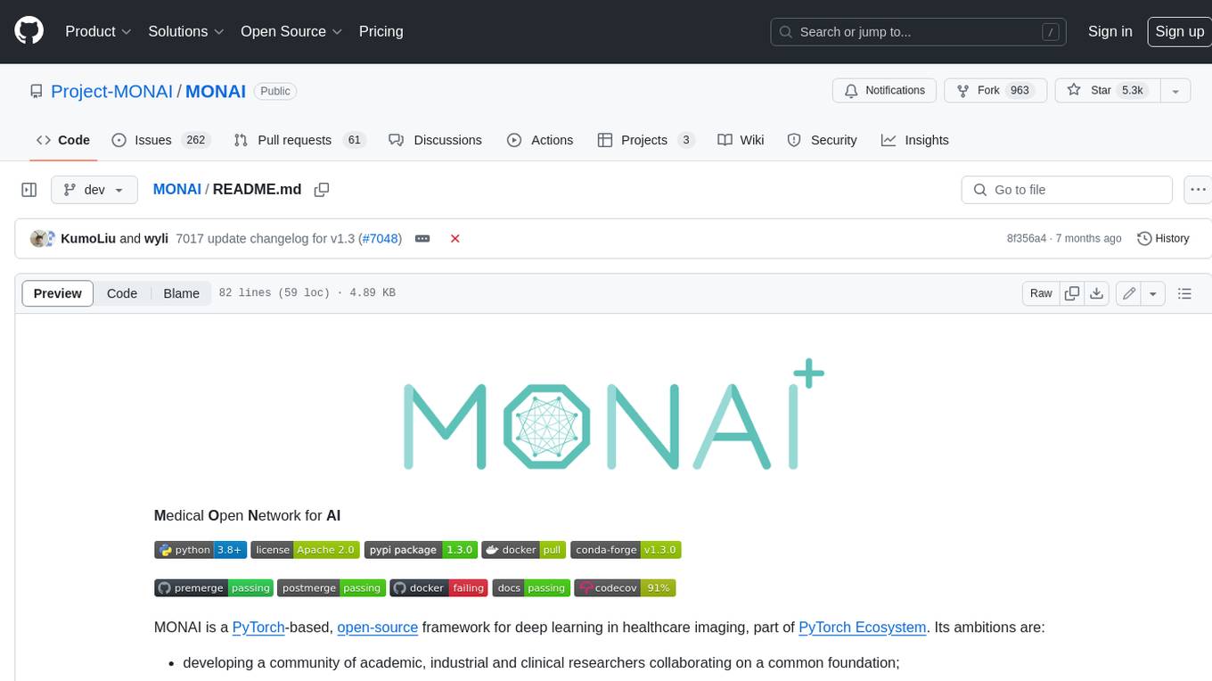This screenshot has width=1212, height=681.
Task: Select the Preview view
Action: pyautogui.click(x=58, y=293)
